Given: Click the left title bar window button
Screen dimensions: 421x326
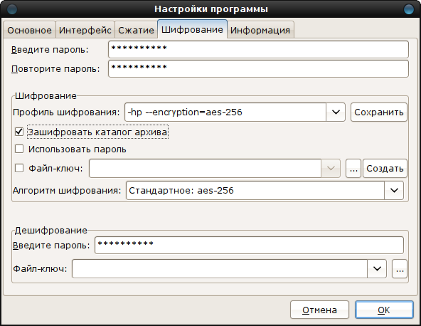Looking at the screenshot, I should (x=12, y=9).
